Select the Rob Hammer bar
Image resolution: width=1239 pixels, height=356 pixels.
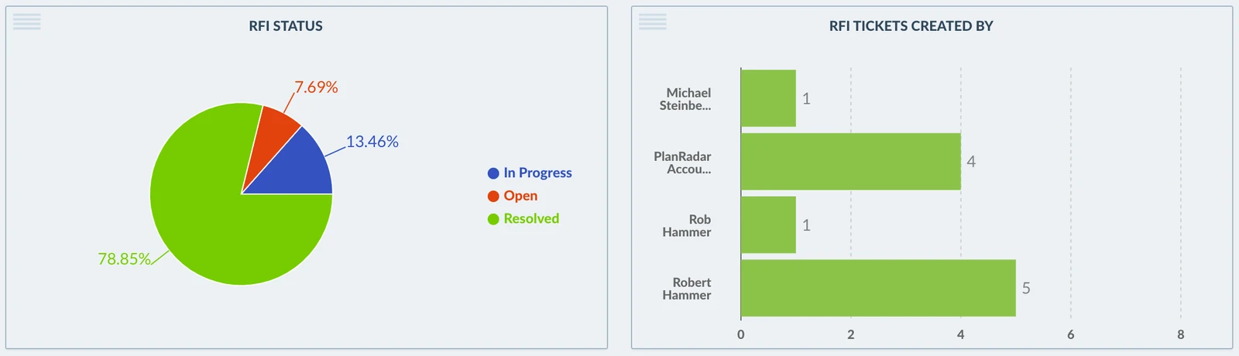coord(768,224)
